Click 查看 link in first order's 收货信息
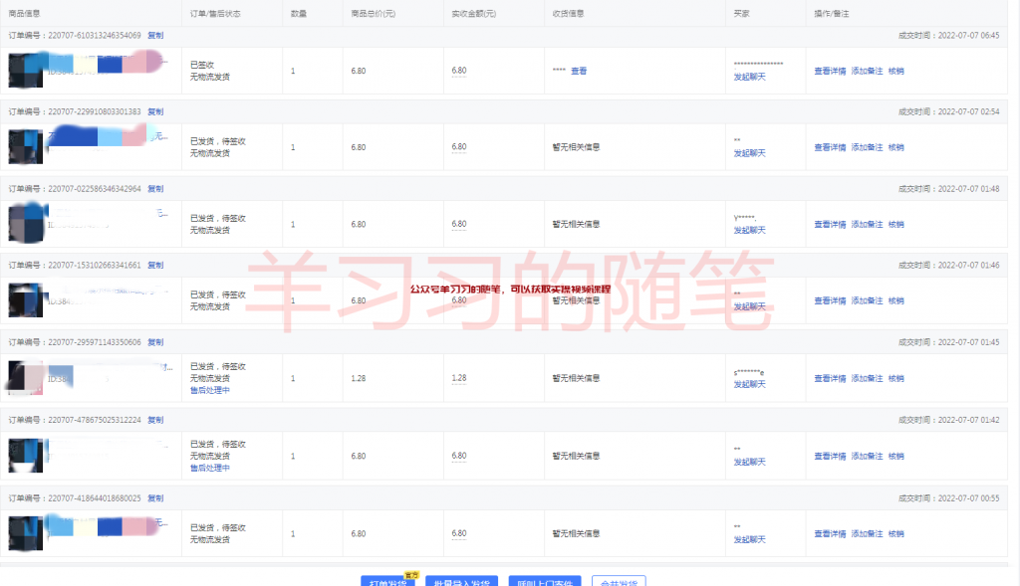 579,71
